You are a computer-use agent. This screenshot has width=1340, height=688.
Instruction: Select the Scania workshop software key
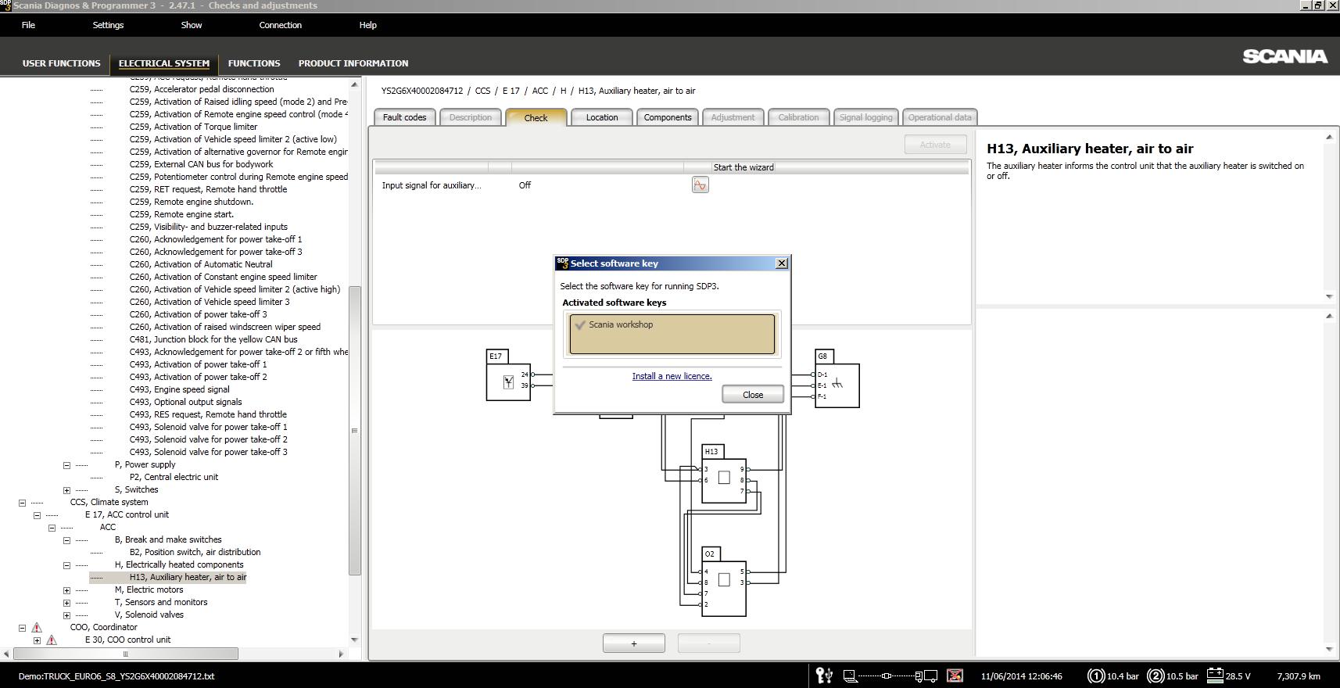pos(672,334)
